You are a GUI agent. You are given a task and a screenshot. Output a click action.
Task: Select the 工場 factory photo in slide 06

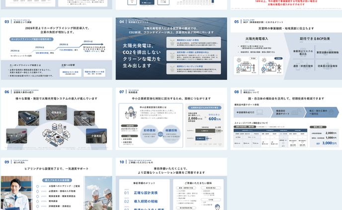[x=29, y=118]
